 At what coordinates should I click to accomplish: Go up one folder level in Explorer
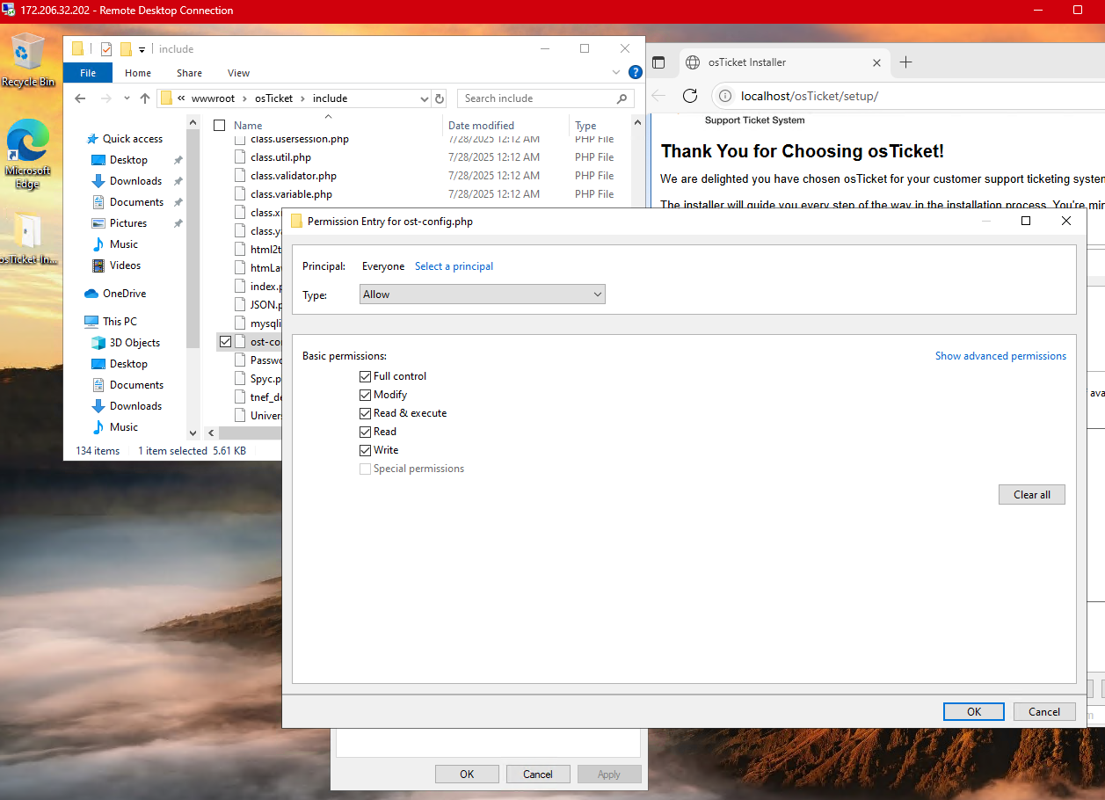pyautogui.click(x=145, y=98)
